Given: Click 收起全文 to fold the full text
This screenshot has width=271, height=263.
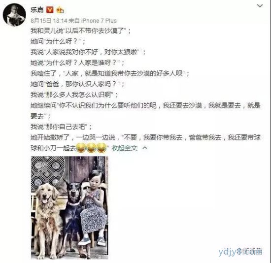Looking at the screenshot, I should pyautogui.click(x=125, y=148).
